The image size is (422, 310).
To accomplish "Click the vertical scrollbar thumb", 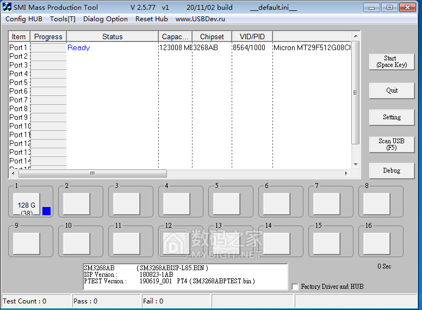I will click(356, 93).
